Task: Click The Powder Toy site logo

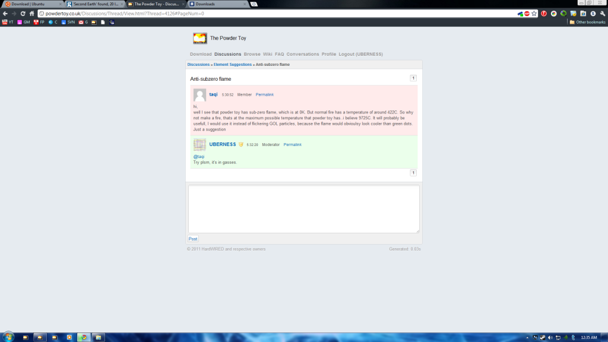Action: point(200,38)
